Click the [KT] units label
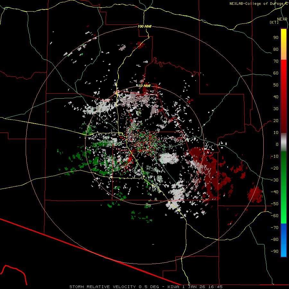 [x=274, y=22]
